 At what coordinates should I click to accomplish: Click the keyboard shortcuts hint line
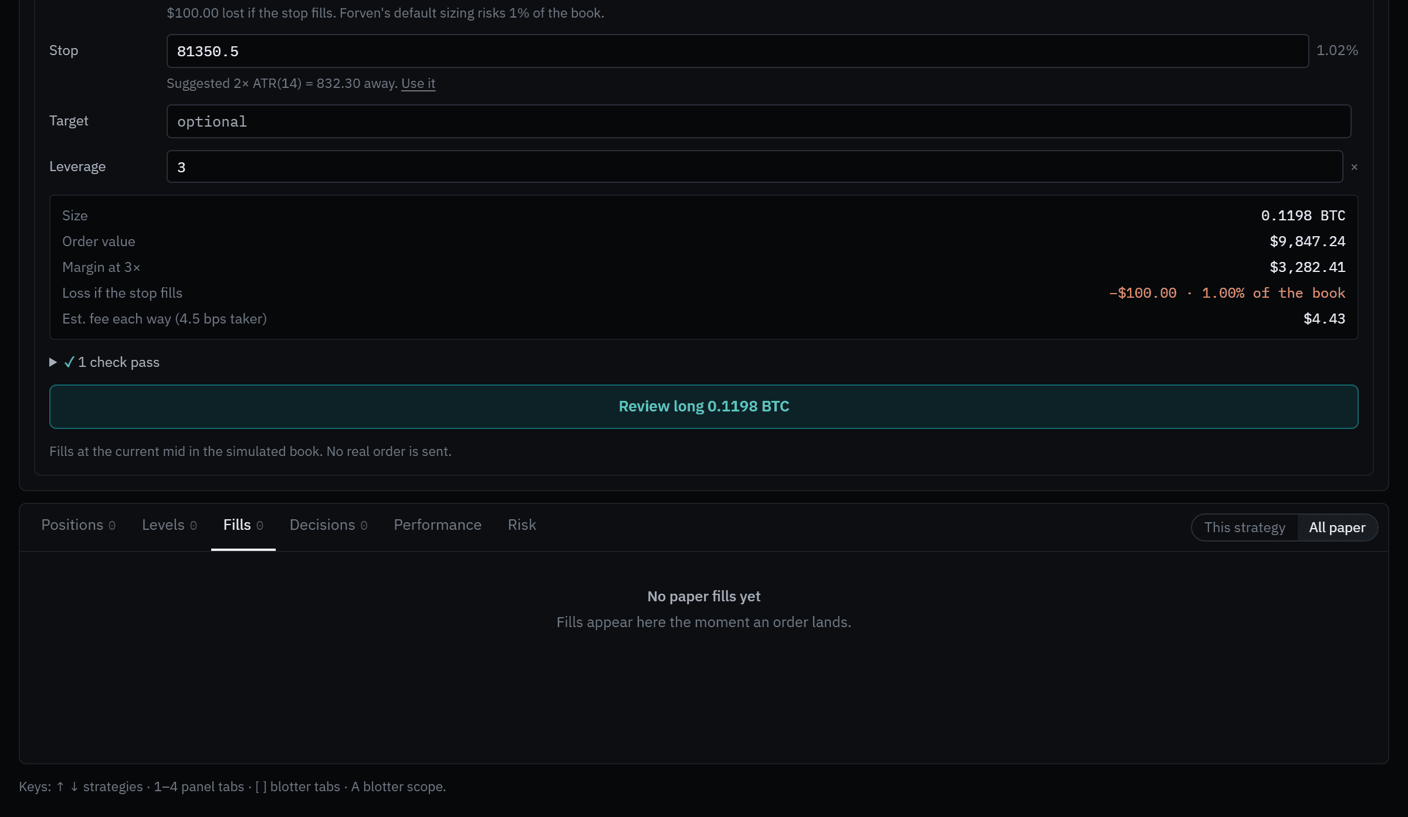tap(232, 787)
